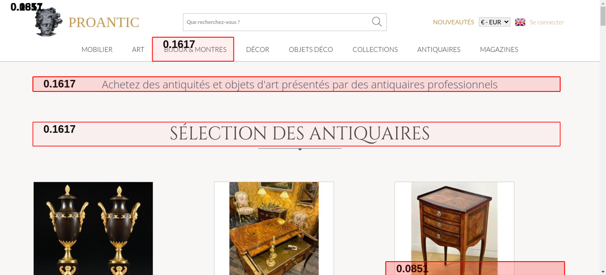Open the EUR currency dropdown
Viewport: 606px width, 275px height.
494,22
